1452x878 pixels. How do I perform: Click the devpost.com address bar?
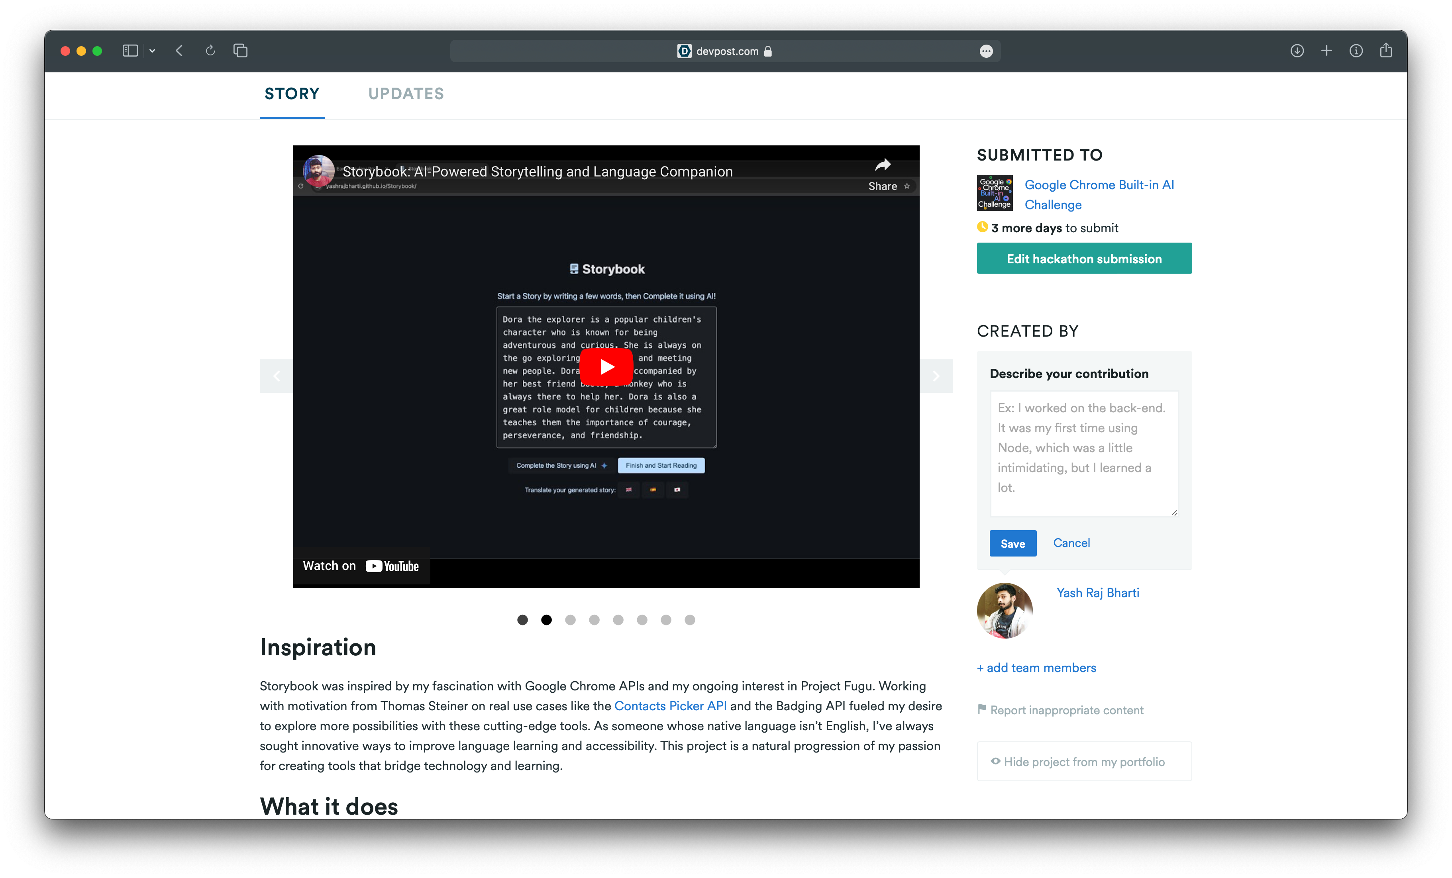point(725,51)
